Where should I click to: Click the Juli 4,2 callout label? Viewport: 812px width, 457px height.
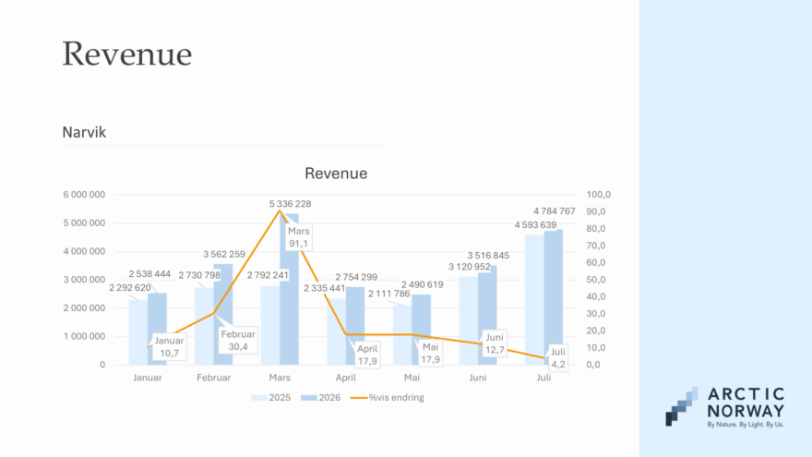tap(557, 357)
